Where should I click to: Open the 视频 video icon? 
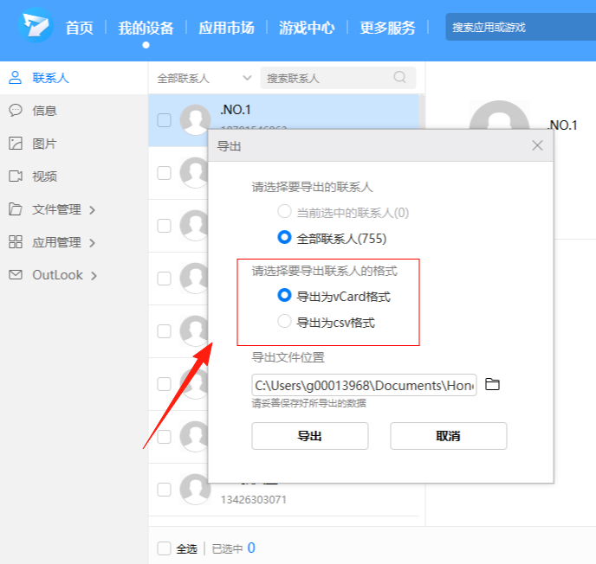tap(16, 176)
